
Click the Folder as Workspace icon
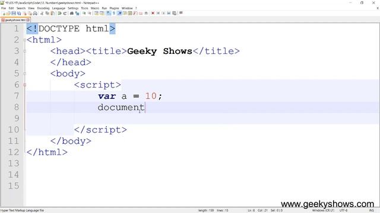click(x=141, y=13)
